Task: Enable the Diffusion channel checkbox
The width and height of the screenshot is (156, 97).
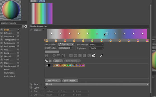Action: click(x=18, y=33)
